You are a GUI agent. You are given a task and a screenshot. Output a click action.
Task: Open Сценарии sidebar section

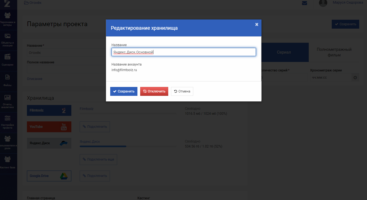click(x=8, y=61)
